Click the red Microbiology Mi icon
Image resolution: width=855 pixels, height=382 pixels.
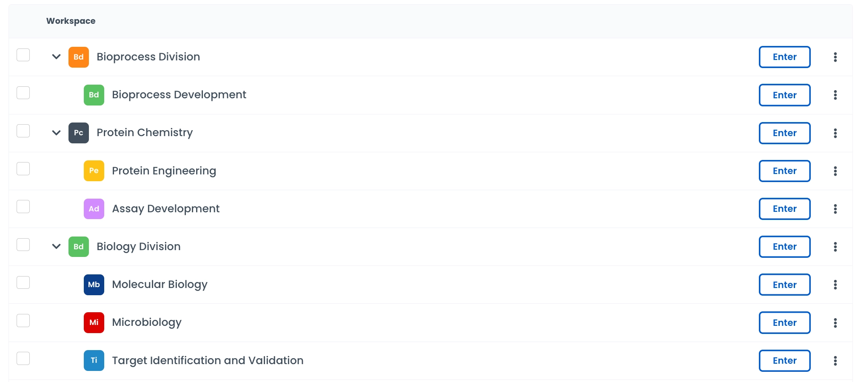tap(94, 322)
